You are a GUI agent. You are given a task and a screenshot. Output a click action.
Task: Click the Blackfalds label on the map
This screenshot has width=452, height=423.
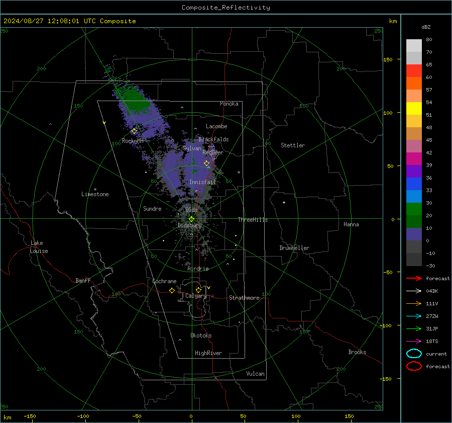[213, 139]
